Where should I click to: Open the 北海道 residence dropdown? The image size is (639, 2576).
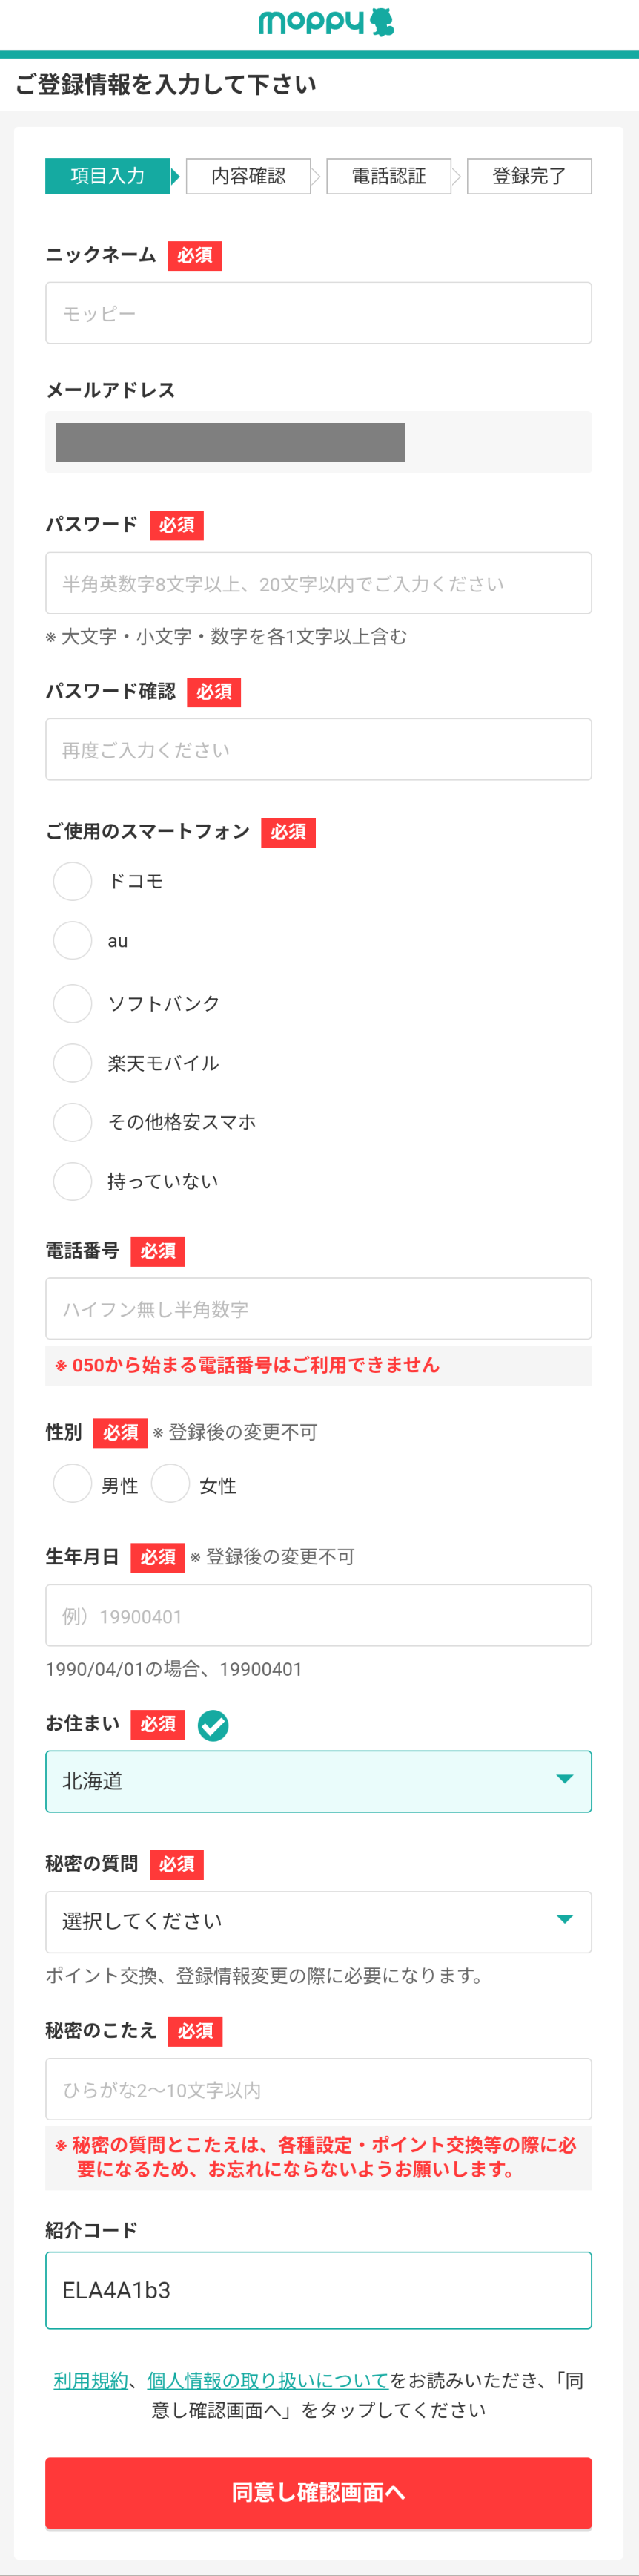tap(319, 1781)
